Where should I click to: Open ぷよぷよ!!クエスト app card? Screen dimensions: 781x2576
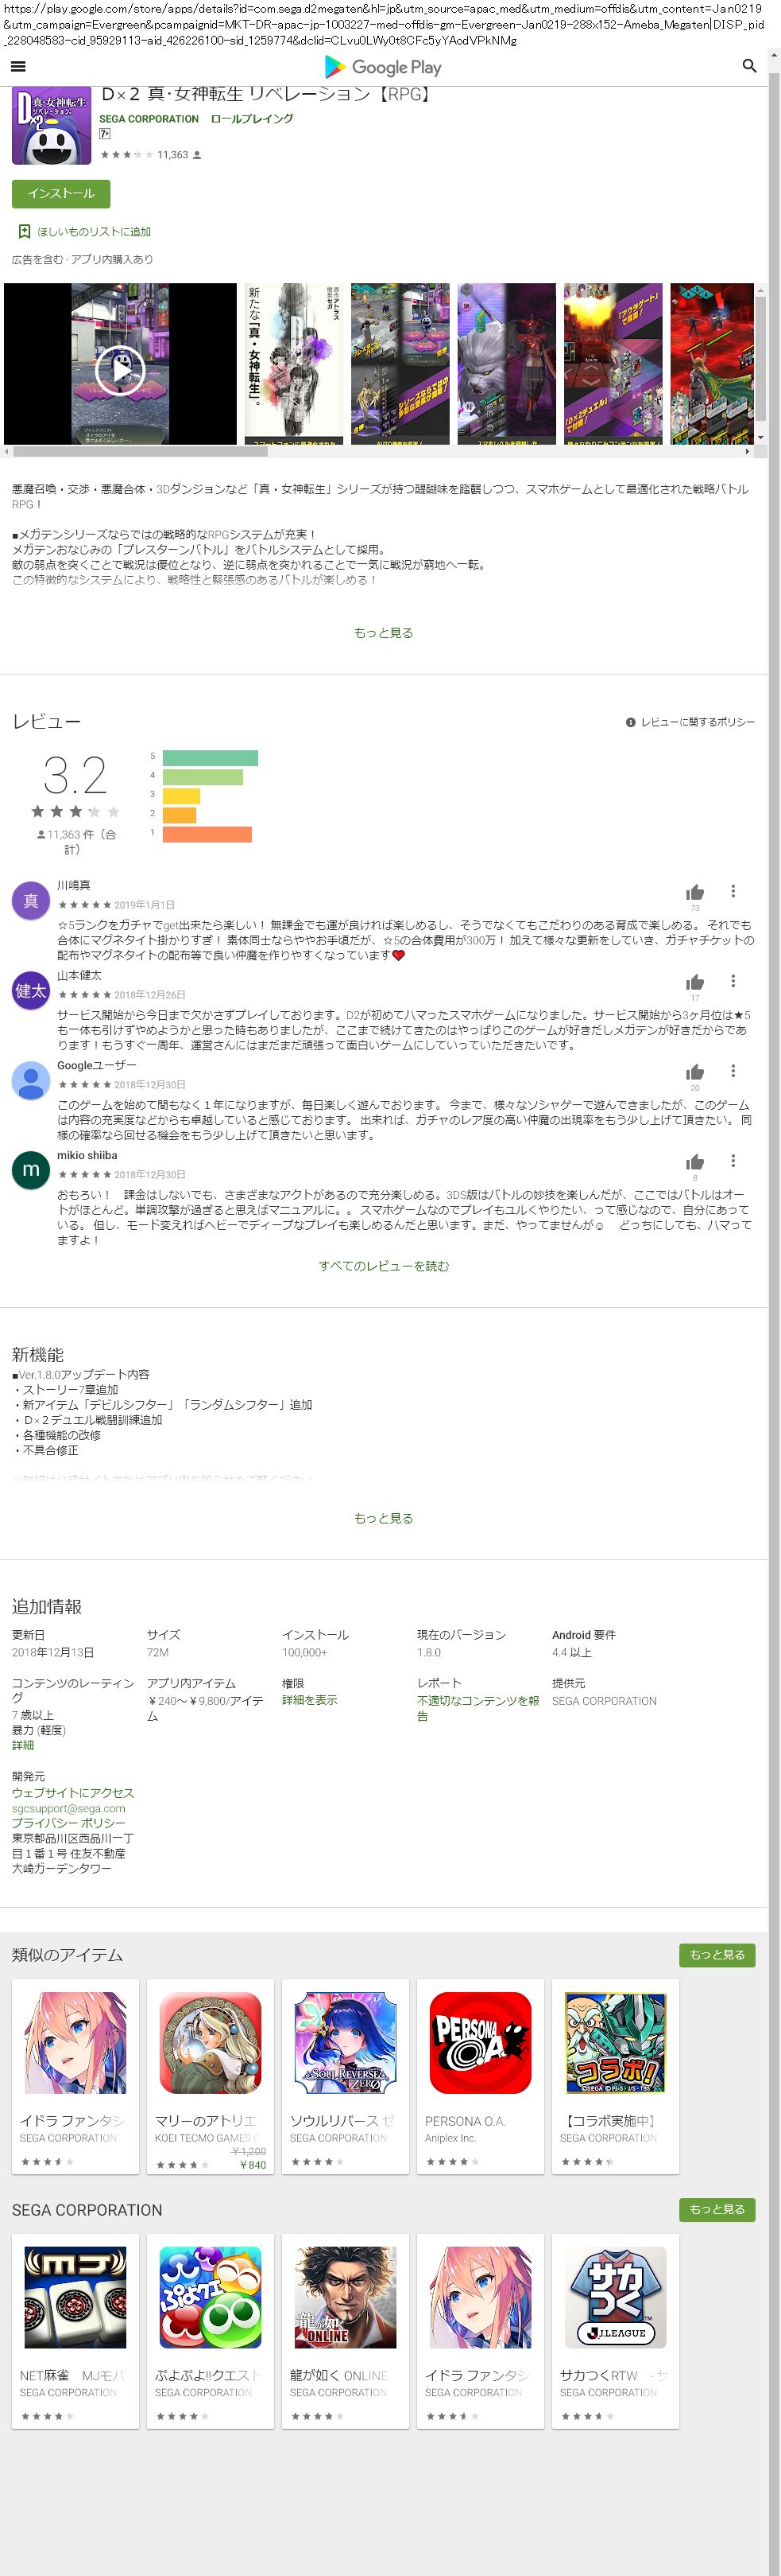point(211,2332)
